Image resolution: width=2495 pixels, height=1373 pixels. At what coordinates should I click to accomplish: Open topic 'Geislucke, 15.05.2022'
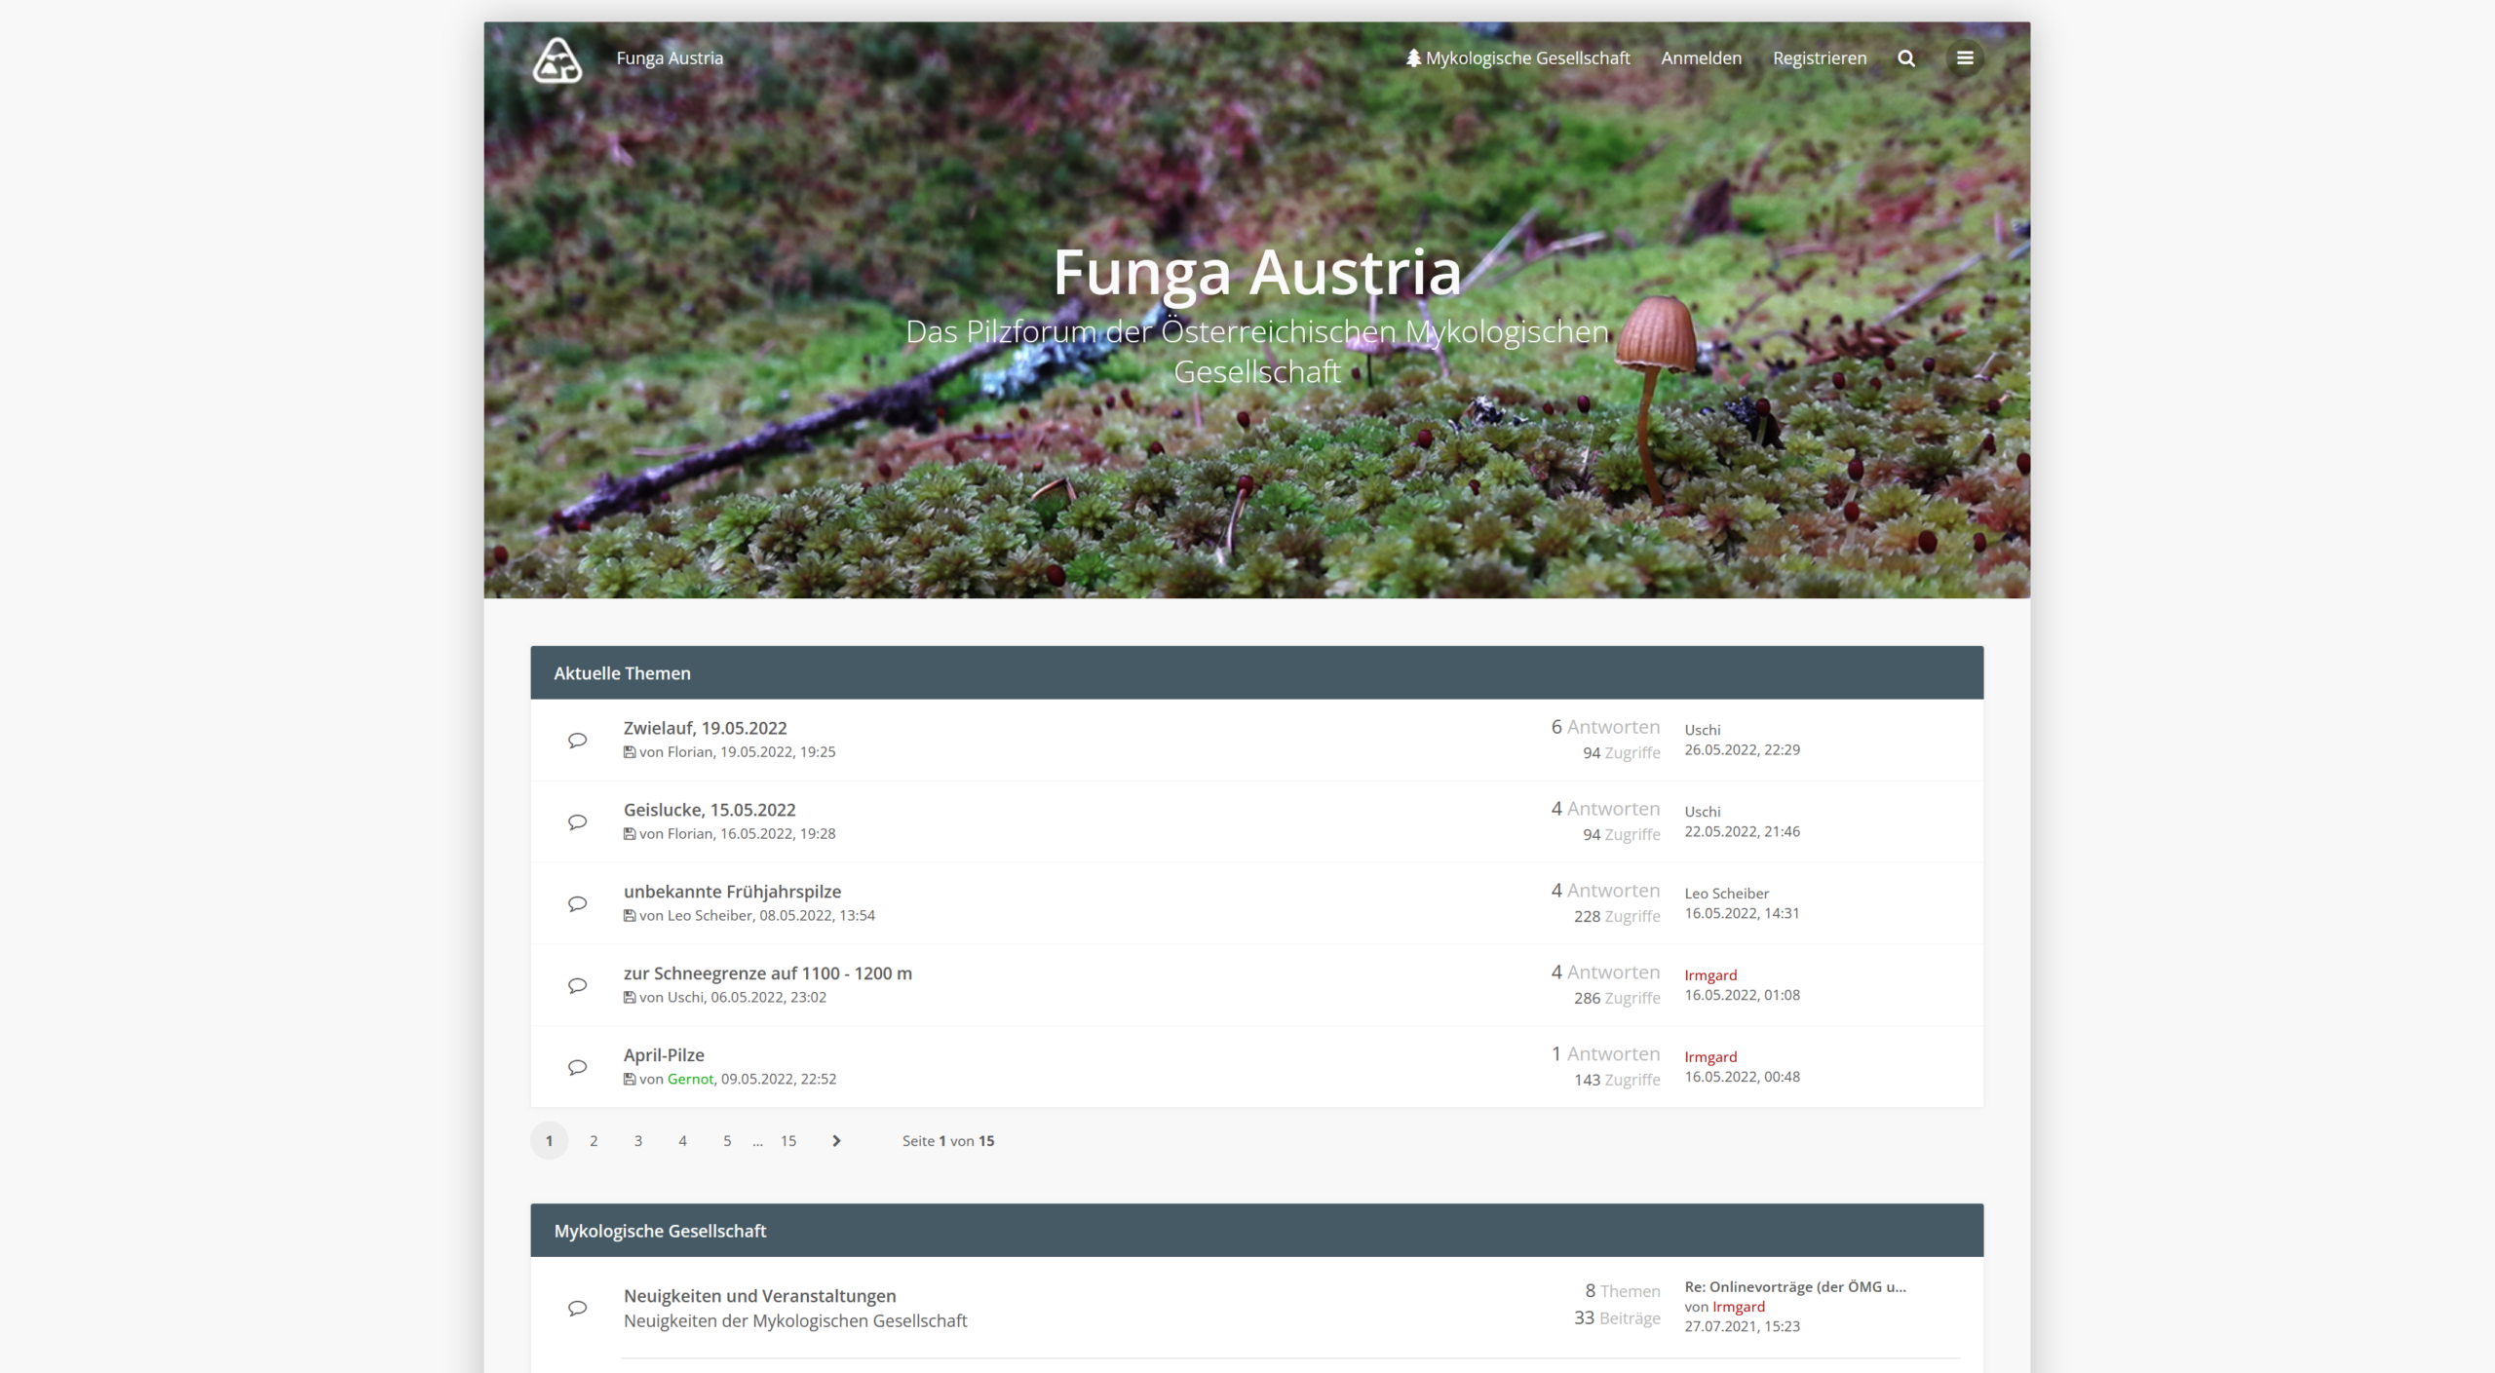coord(710,810)
